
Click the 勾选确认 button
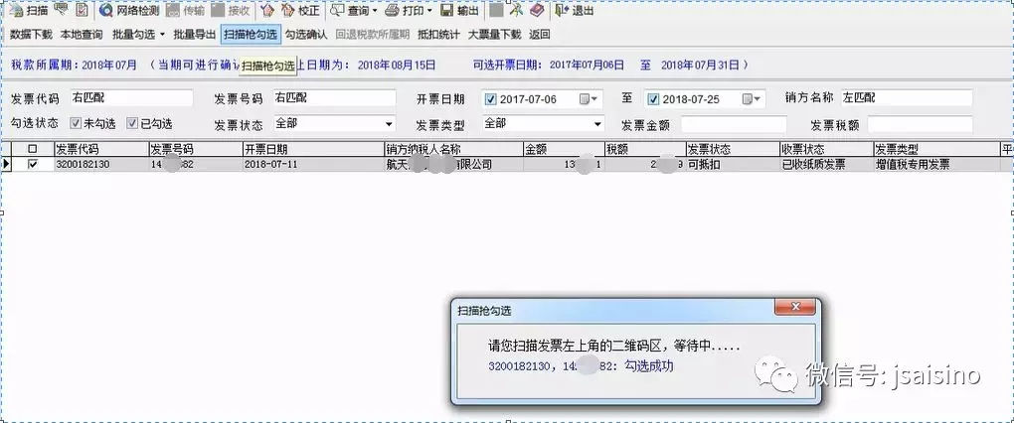[305, 34]
